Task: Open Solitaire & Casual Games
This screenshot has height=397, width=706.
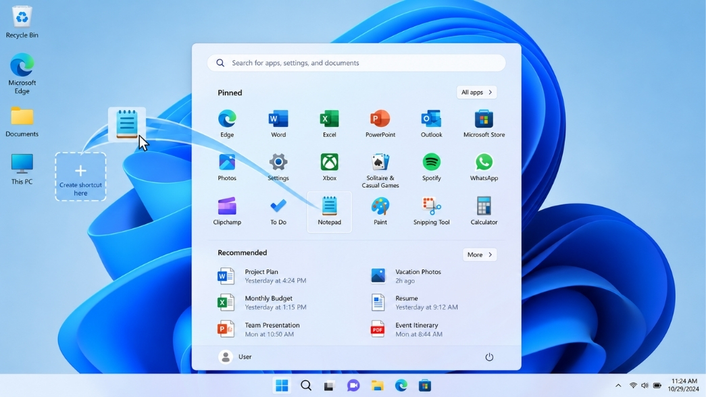Action: click(x=380, y=171)
